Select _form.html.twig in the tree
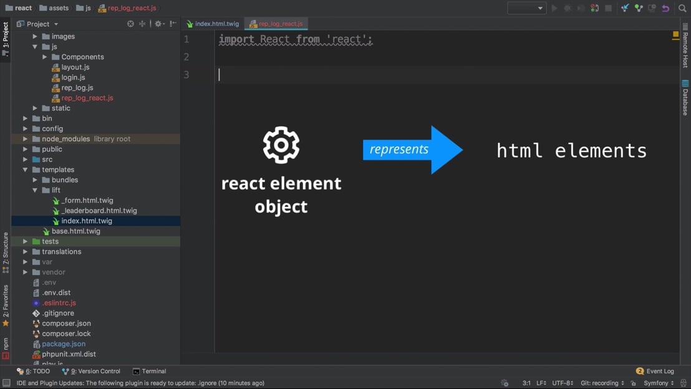The height and width of the screenshot is (389, 691). (x=87, y=201)
